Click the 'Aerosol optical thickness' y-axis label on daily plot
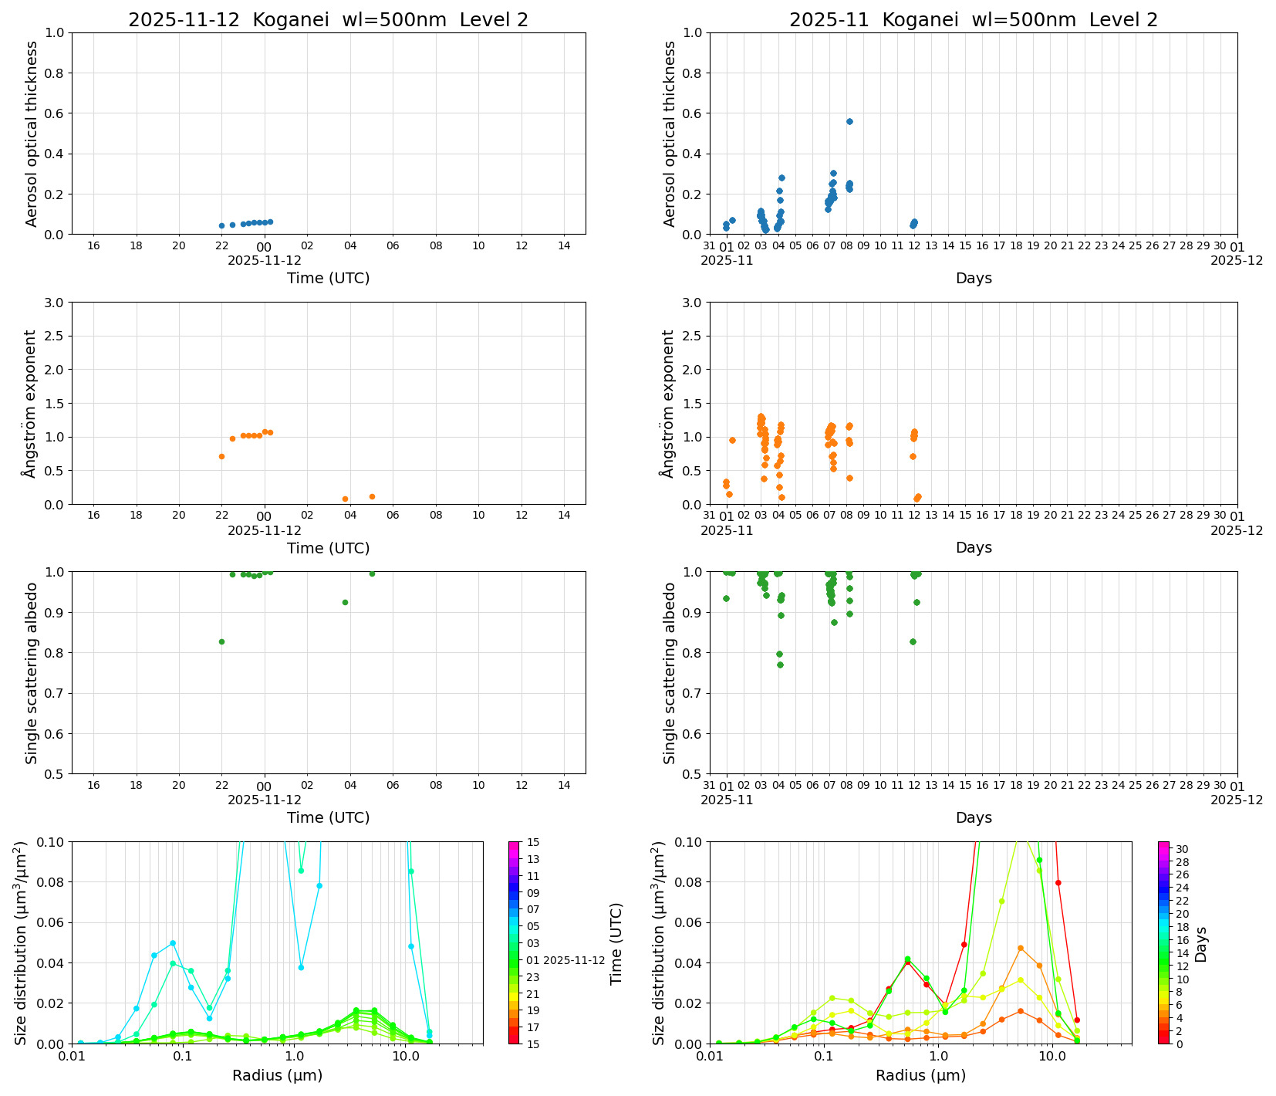The width and height of the screenshot is (1276, 1096). tap(32, 134)
